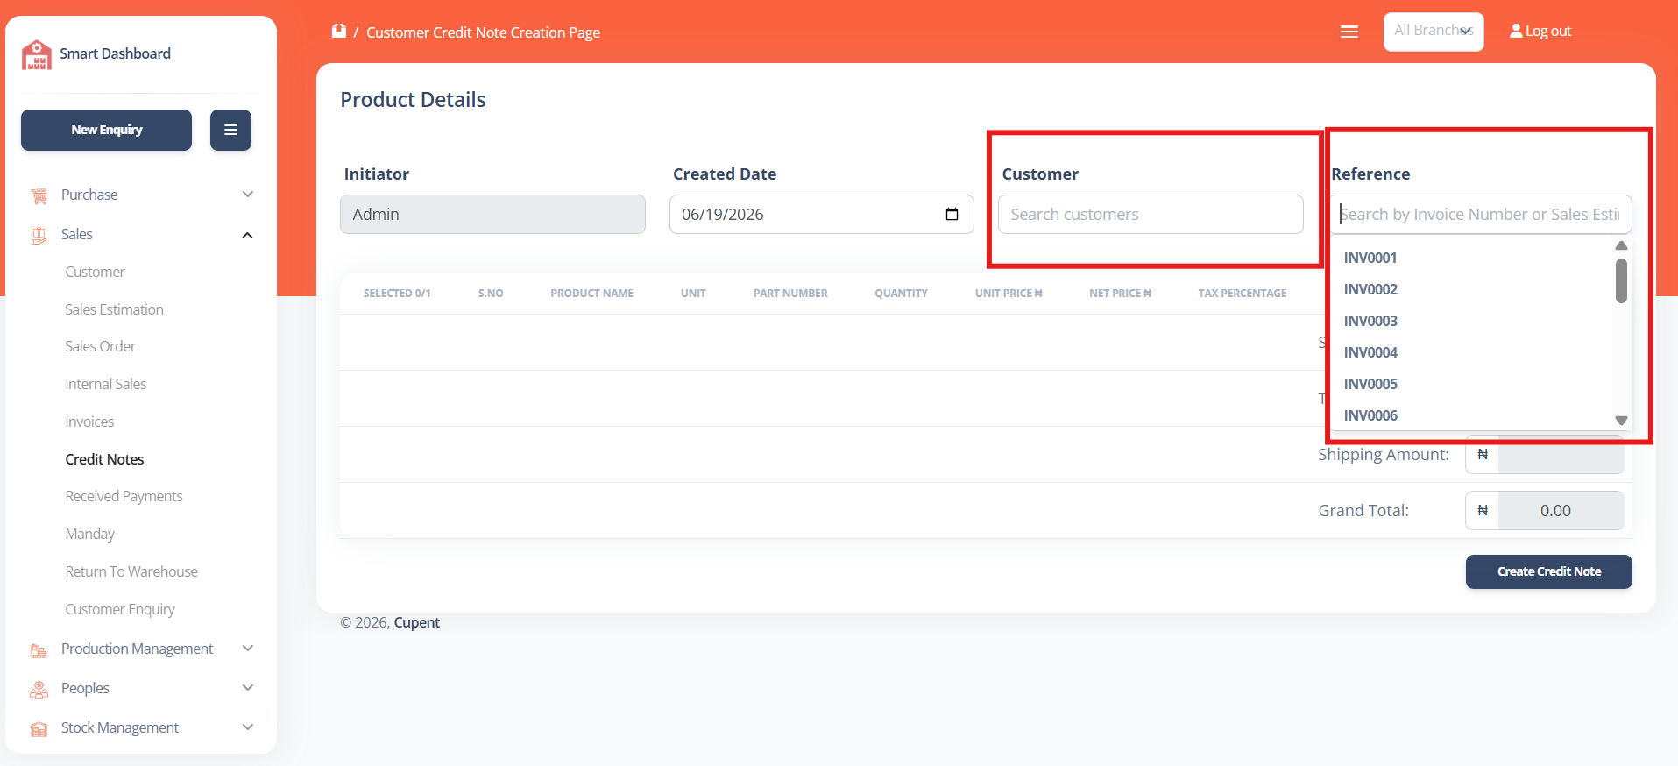Click the Created Date field
Image resolution: width=1678 pixels, height=766 pixels.
[821, 214]
